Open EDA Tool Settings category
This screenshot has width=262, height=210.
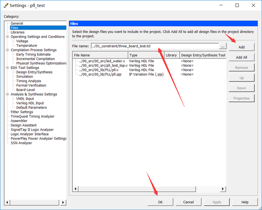[x=25, y=68]
